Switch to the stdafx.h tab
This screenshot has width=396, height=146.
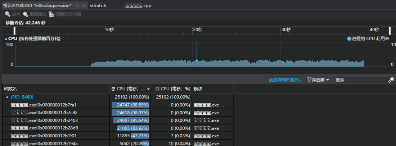pos(98,5)
